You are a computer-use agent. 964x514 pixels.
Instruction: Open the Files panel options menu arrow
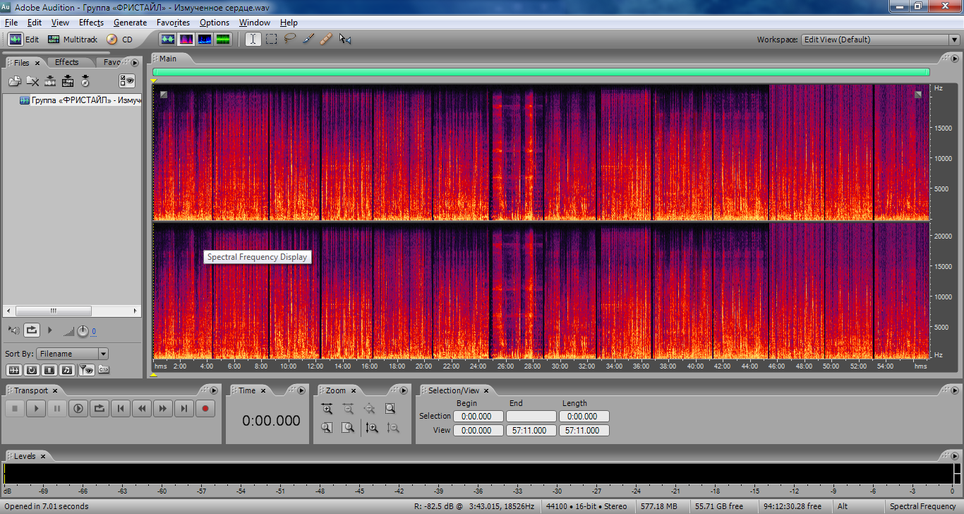pyautogui.click(x=135, y=63)
